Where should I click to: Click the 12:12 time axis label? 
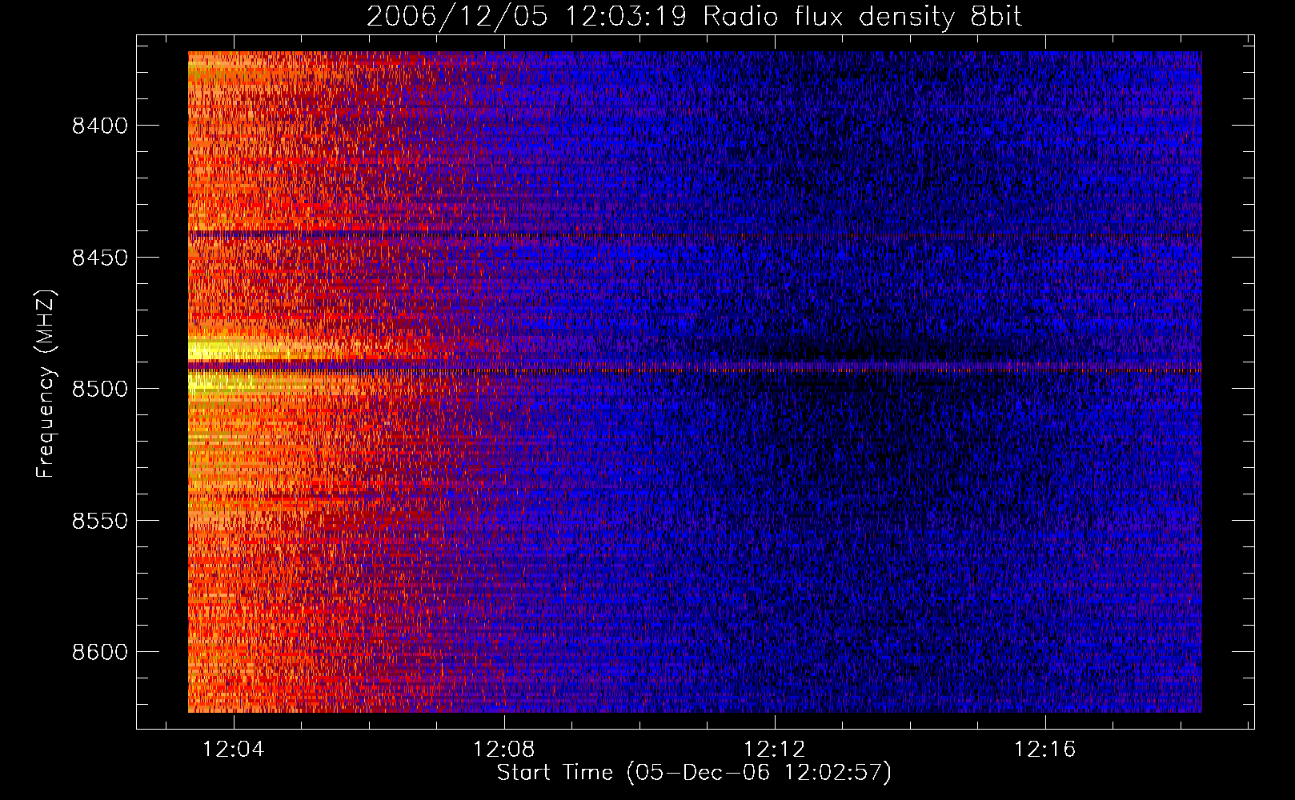coord(774,750)
